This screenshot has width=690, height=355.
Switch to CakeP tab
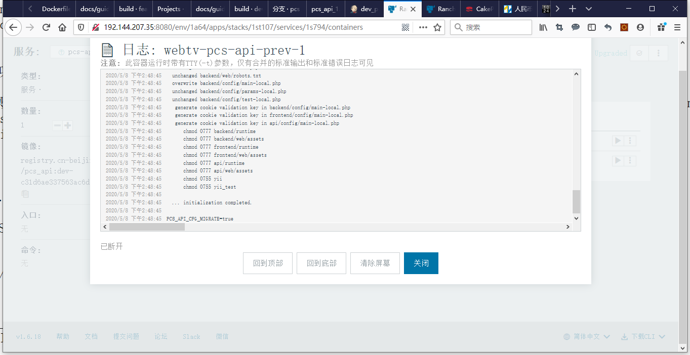479,9
